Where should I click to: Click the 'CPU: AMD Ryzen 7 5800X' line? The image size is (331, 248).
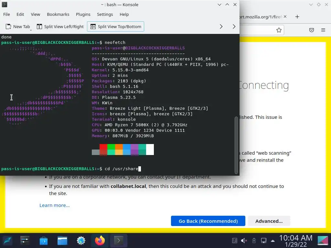pos(140,125)
